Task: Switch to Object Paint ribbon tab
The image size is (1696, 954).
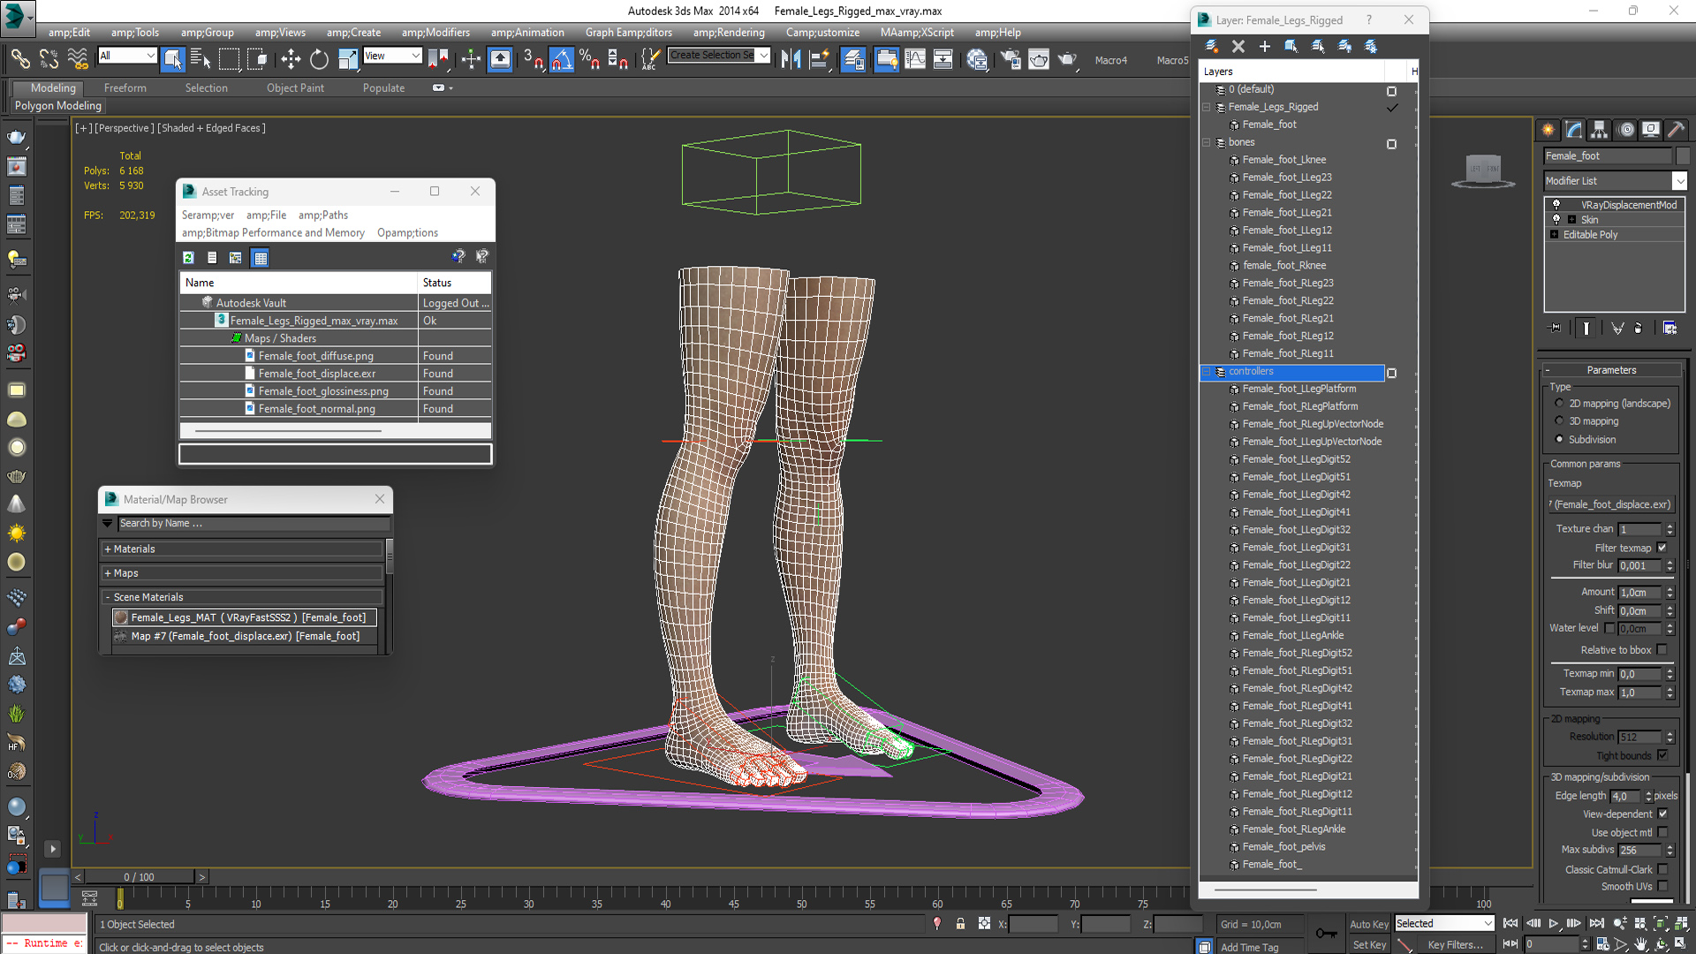Action: pos(295,88)
